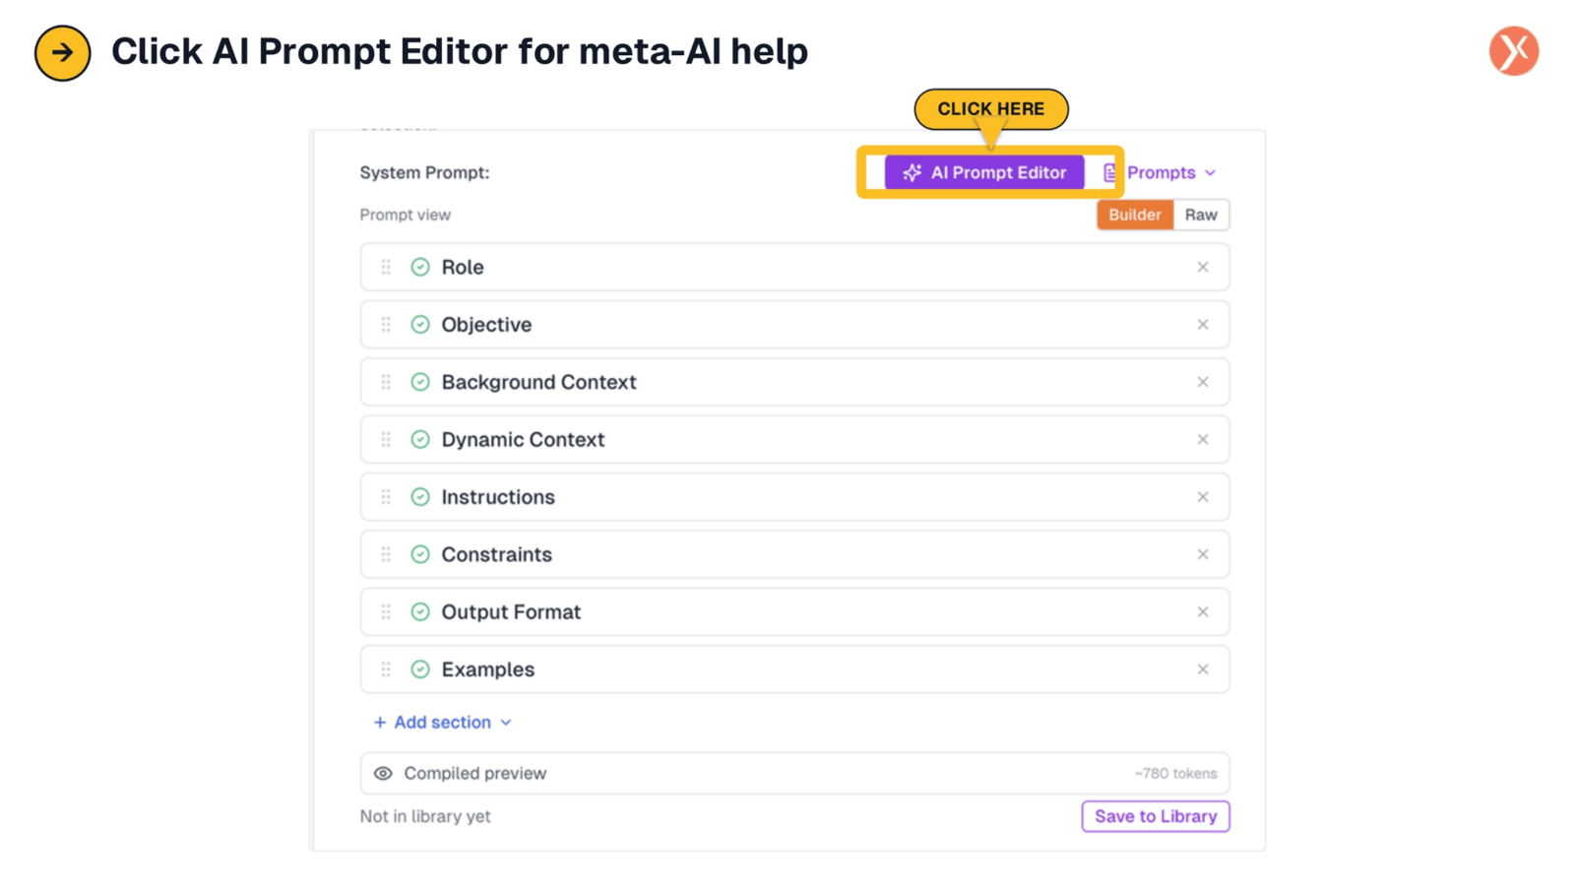Toggle the Constraints check icon
Screen dimensions: 1575x886
(420, 554)
